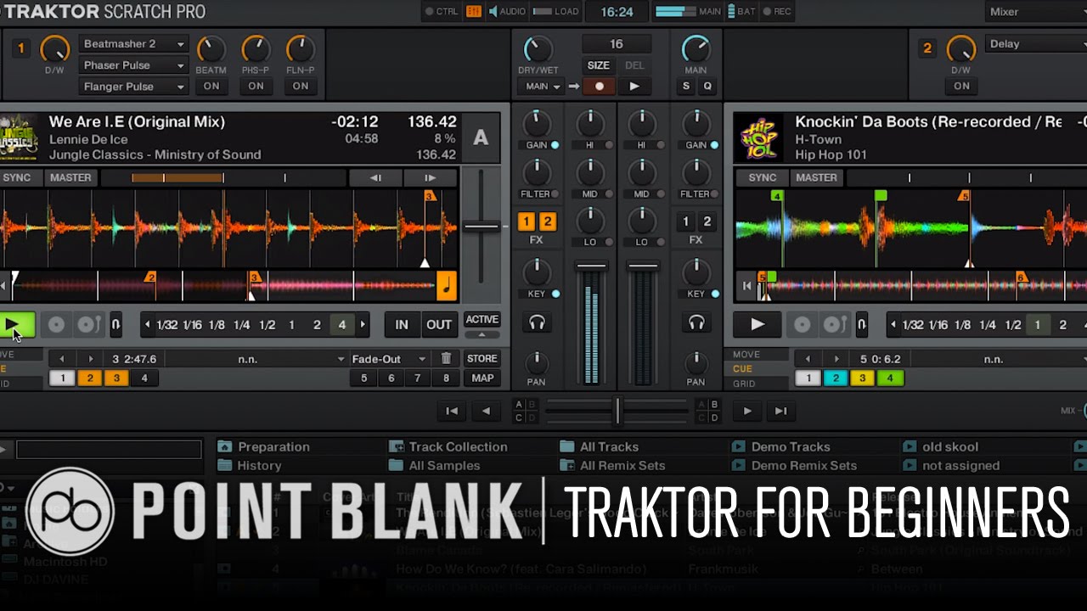Click crossfader nudge right arrow
Image resolution: width=1087 pixels, height=611 pixels.
coord(747,412)
